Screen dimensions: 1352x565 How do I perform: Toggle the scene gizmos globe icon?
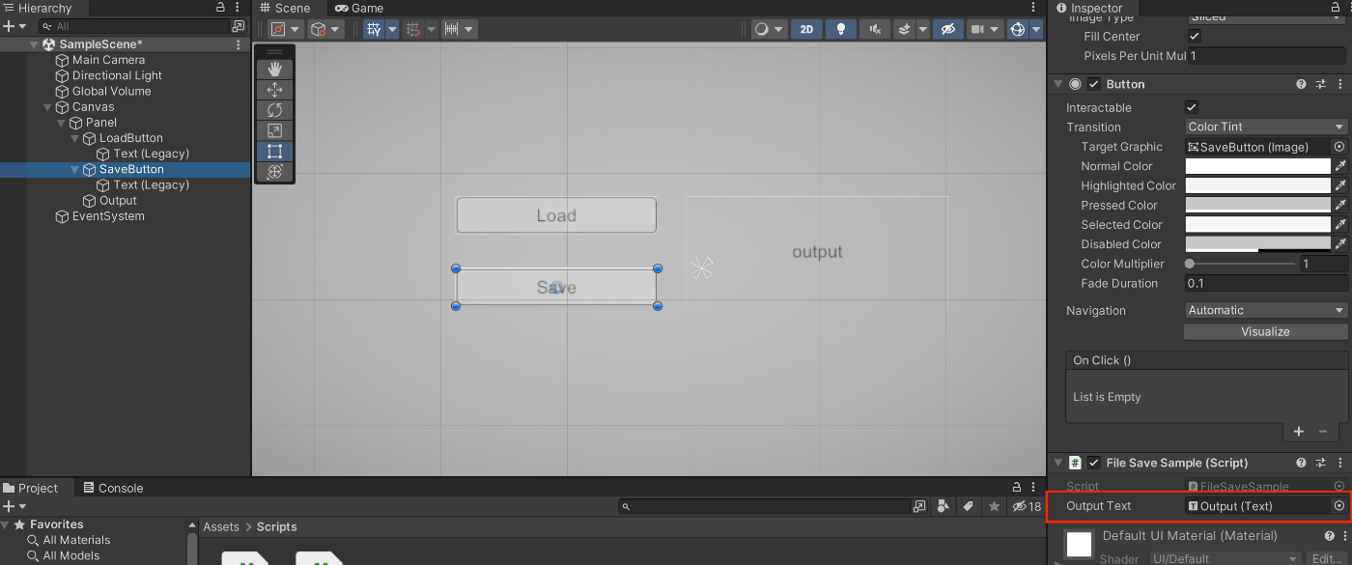pyautogui.click(x=1017, y=29)
